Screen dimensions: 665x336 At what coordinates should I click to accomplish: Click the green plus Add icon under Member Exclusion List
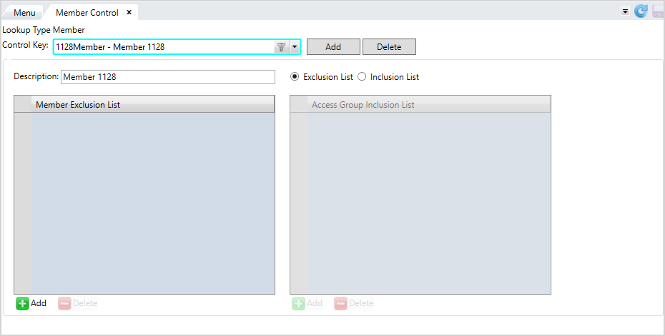tap(22, 303)
